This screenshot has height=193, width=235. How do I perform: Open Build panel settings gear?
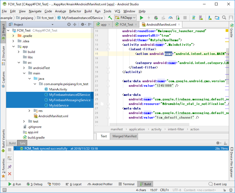[218, 143]
